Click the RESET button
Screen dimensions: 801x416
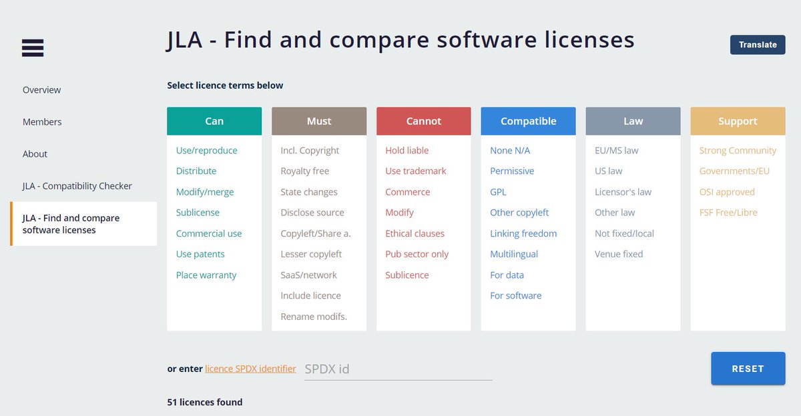[748, 369]
